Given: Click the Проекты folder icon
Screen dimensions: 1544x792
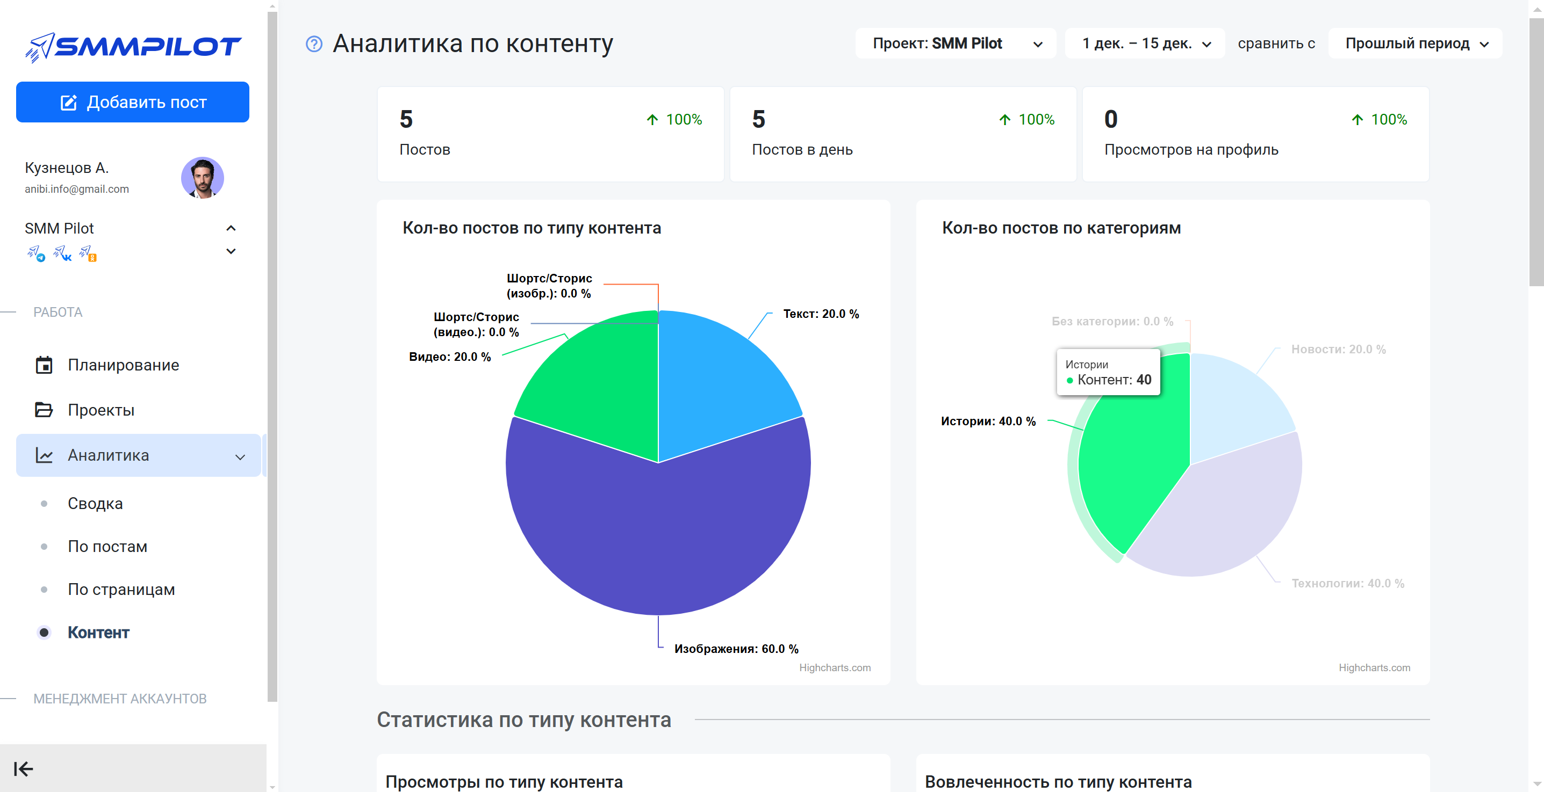Looking at the screenshot, I should pyautogui.click(x=44, y=410).
